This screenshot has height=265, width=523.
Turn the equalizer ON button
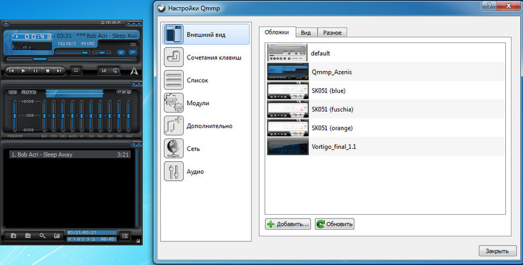pyautogui.click(x=12, y=92)
